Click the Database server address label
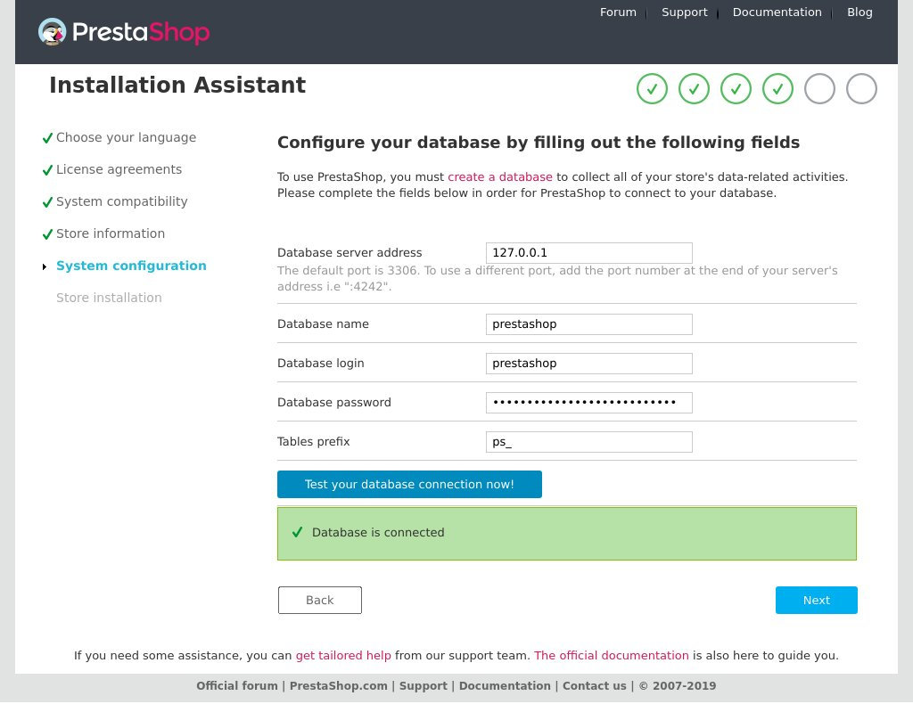This screenshot has width=913, height=704. point(350,252)
